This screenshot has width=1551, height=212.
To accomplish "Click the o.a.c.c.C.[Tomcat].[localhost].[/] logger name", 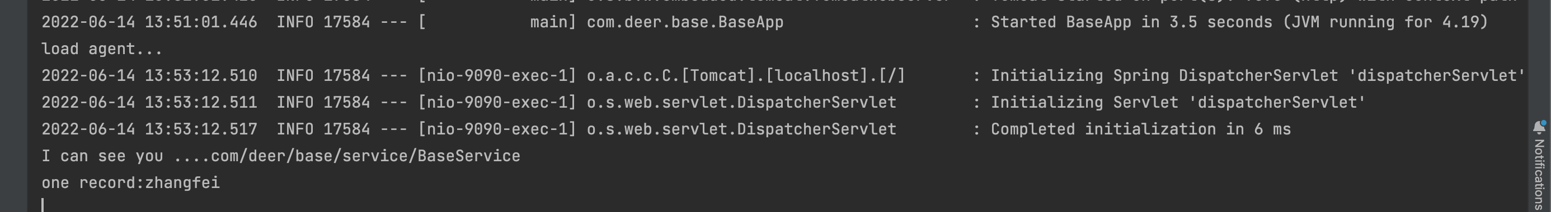I will [746, 76].
